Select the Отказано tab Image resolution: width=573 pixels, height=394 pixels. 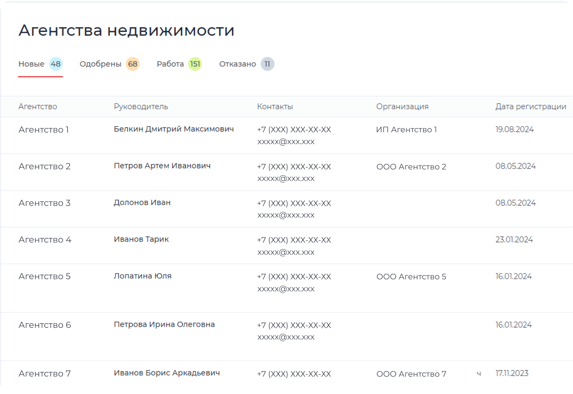238,64
